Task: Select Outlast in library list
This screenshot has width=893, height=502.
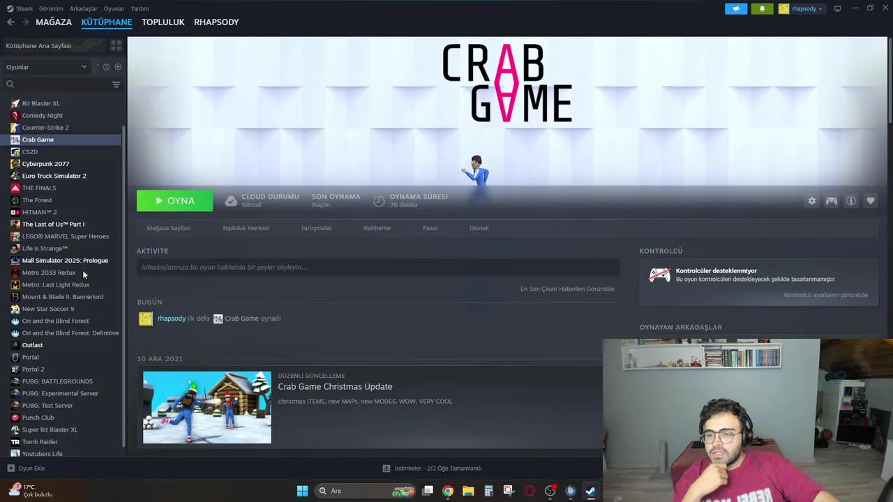Action: (x=33, y=345)
